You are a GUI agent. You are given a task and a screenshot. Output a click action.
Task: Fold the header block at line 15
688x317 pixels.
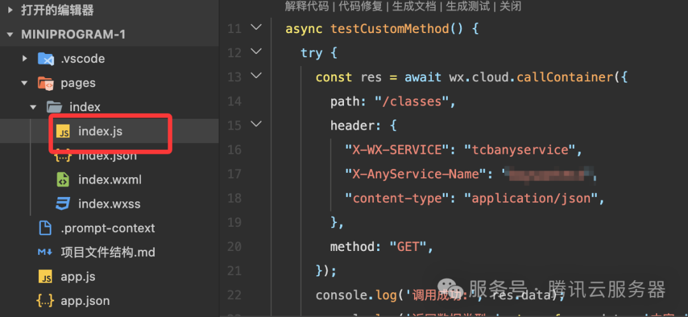point(256,125)
